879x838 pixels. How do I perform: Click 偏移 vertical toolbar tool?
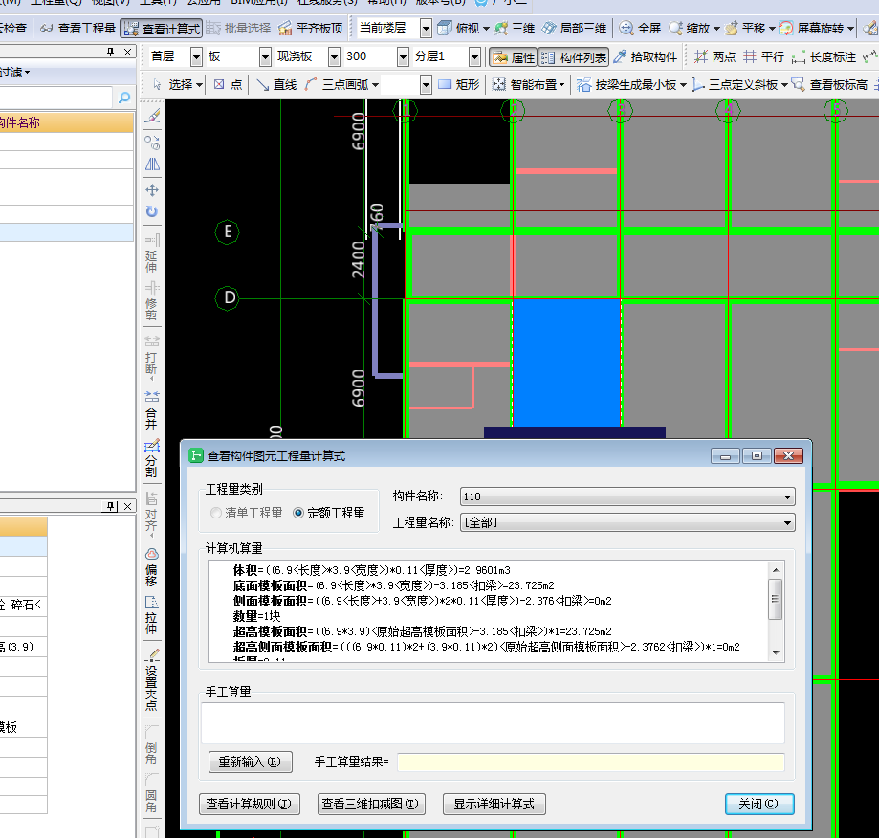[152, 567]
